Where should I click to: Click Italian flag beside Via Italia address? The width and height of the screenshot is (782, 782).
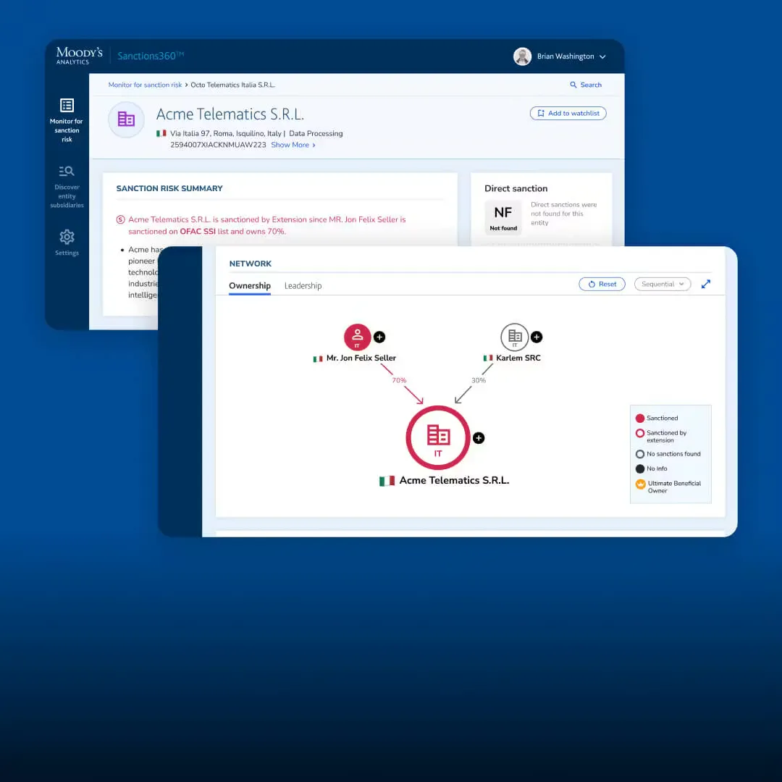(161, 133)
